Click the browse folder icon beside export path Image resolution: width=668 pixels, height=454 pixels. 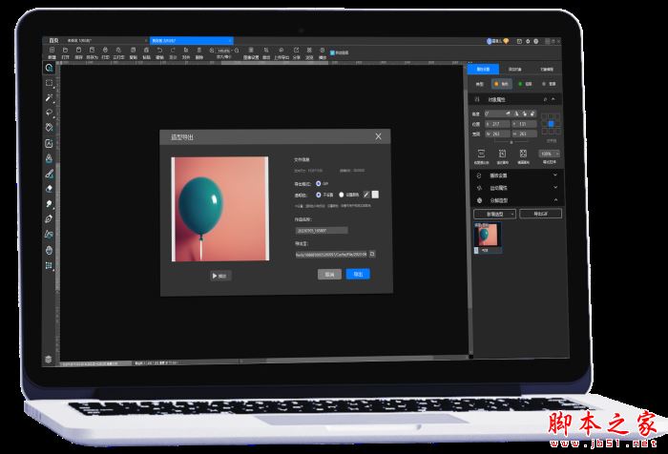(372, 254)
